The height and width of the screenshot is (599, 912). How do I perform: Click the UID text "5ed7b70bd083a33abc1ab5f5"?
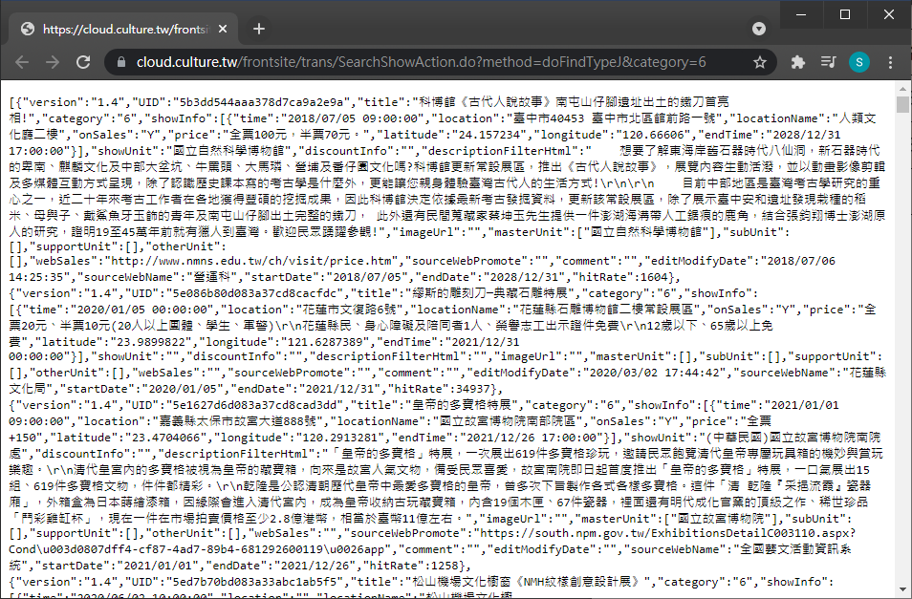pos(254,582)
